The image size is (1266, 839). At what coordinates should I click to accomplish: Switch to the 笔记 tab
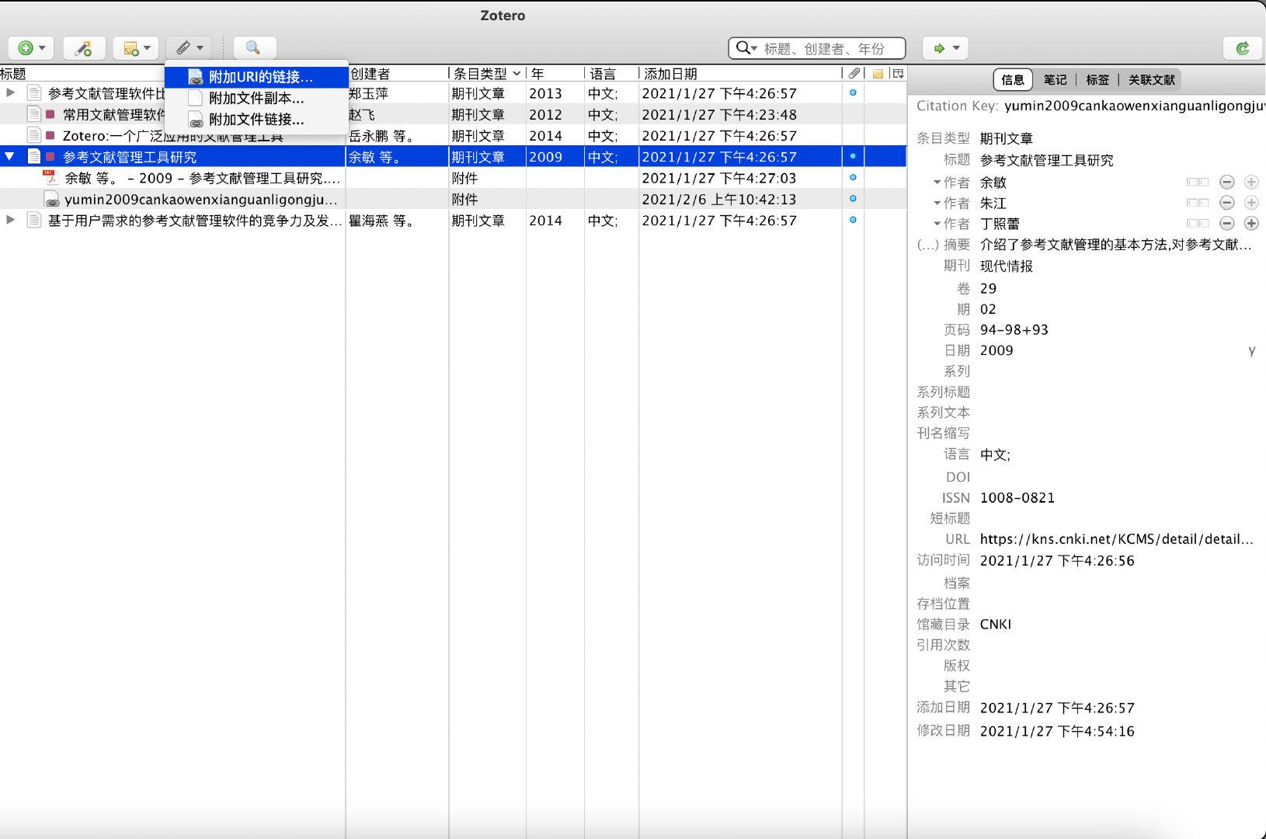point(1055,79)
